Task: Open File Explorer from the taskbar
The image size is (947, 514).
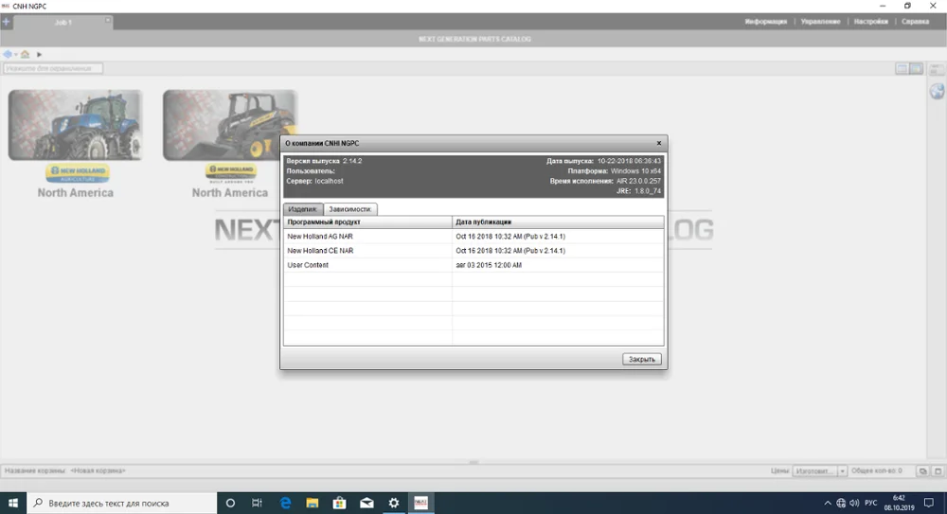Action: tap(313, 503)
